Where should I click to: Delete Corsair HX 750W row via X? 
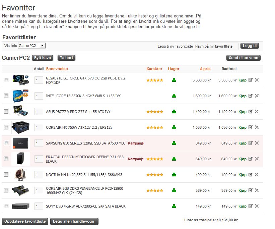tap(257, 127)
